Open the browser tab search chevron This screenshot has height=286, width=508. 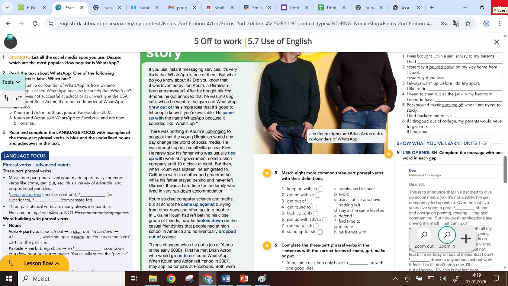[x=7, y=7]
